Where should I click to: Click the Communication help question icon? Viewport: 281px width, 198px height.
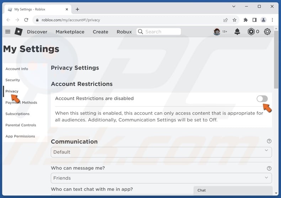point(269,141)
